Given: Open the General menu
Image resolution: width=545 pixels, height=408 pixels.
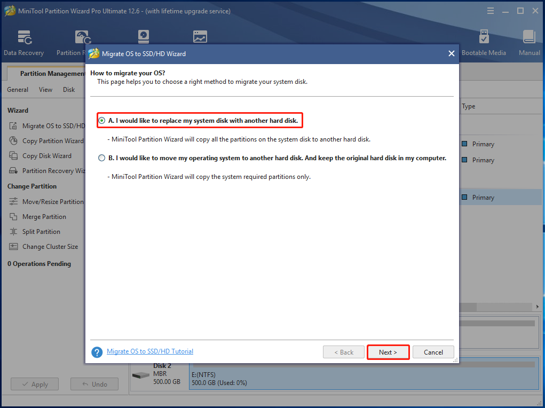Looking at the screenshot, I should pos(18,89).
